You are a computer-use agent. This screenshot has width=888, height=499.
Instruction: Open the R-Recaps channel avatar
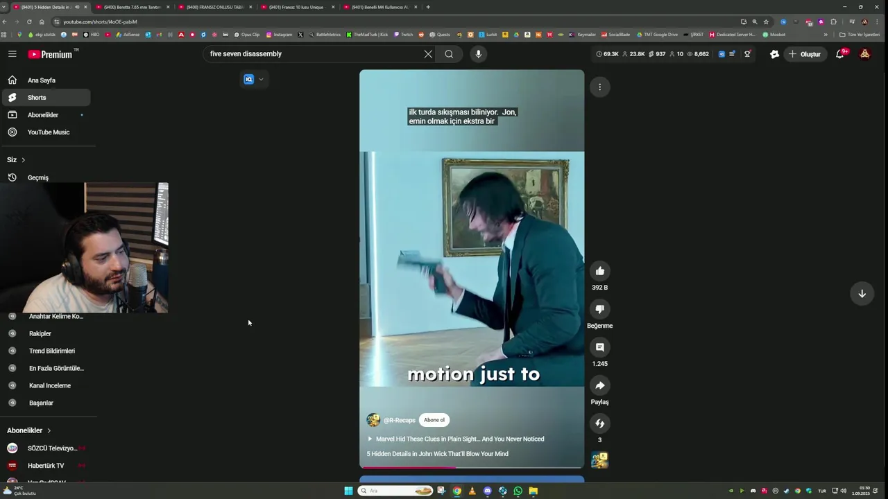coord(373,420)
